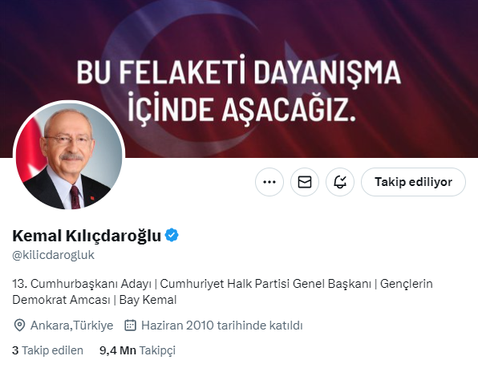This screenshot has height=368, width=478.
Task: Click the Takip ediliyor button
Action: pos(413,182)
